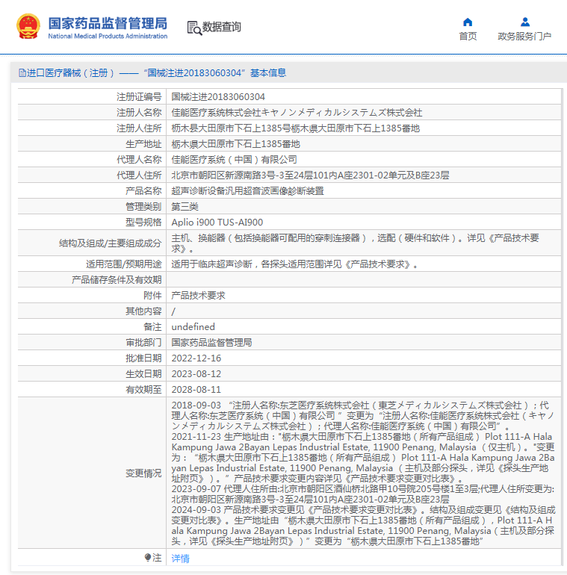Click the 产品技术要求 attachment cell
This screenshot has height=575, width=567.
(198, 296)
